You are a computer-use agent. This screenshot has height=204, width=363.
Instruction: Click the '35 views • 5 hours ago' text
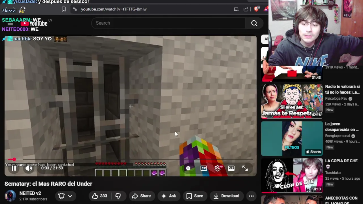343,178
